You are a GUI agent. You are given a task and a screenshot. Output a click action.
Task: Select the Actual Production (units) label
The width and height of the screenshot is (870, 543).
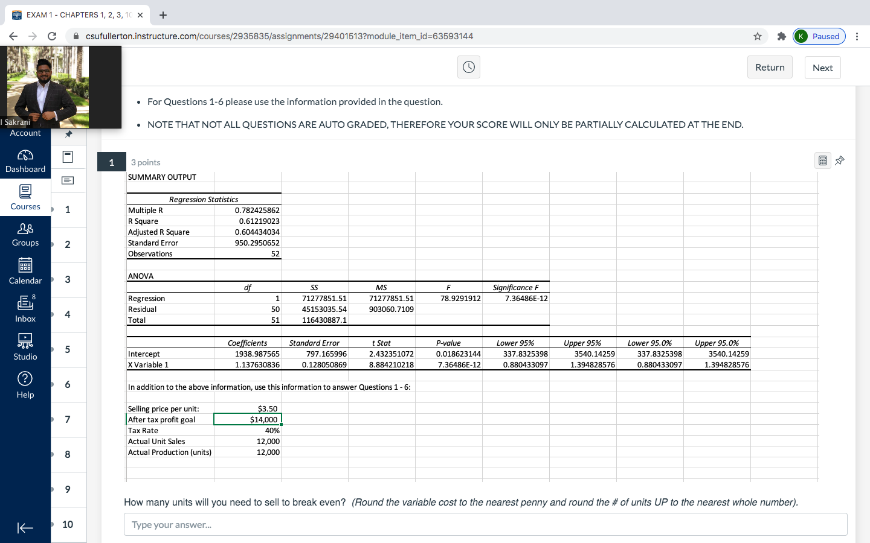[170, 452]
